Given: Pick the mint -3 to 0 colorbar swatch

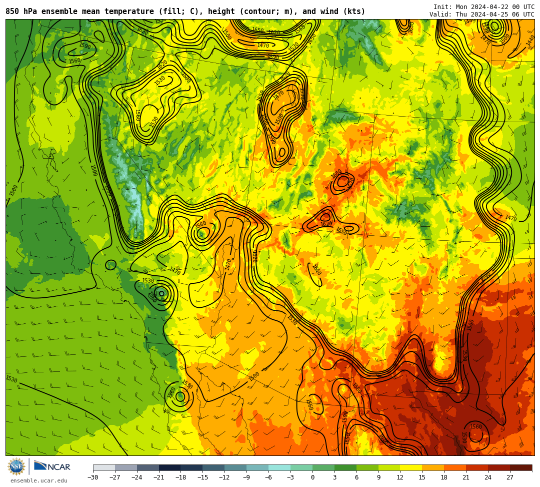Looking at the screenshot, I should click(301, 467).
